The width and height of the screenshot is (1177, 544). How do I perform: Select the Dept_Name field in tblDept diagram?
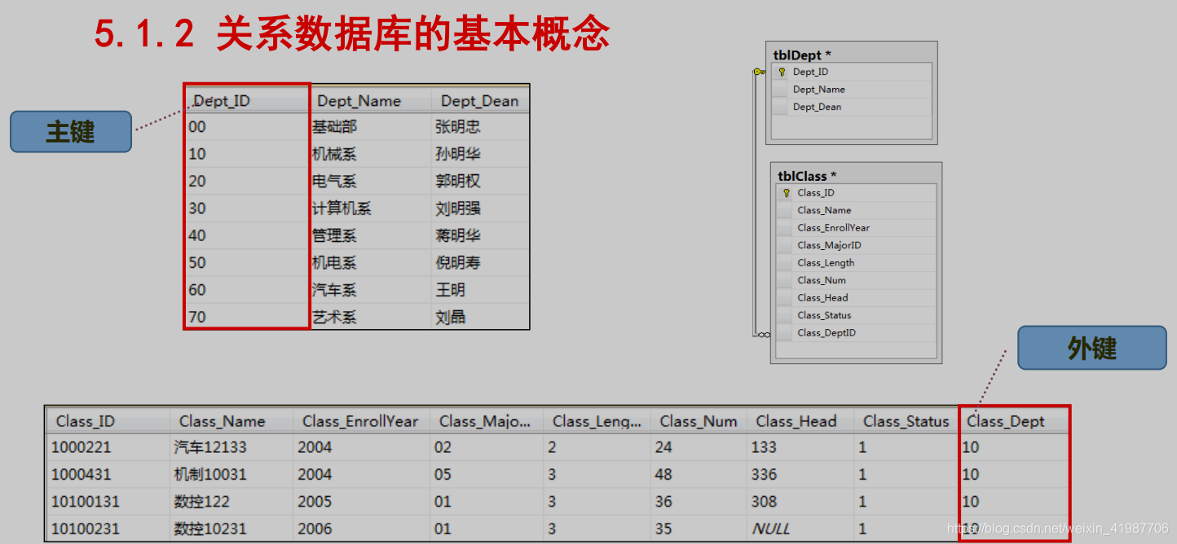tap(851, 90)
